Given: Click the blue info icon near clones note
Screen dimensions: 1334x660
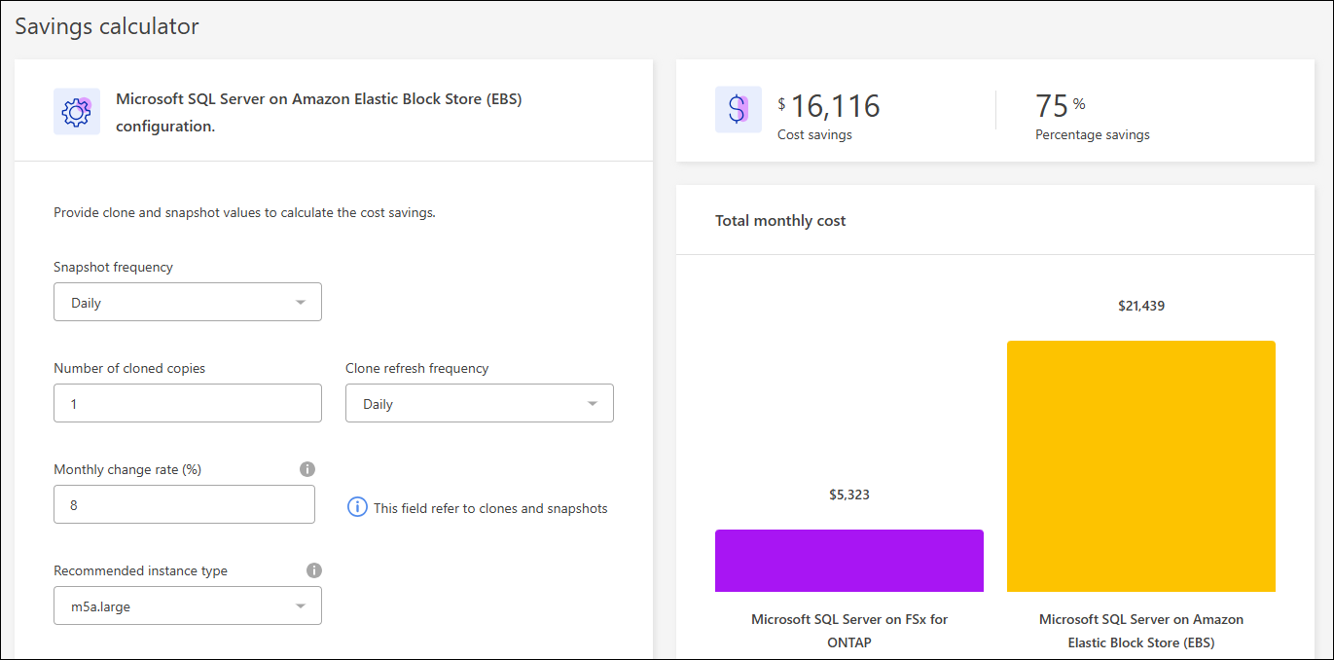Looking at the screenshot, I should [x=357, y=507].
